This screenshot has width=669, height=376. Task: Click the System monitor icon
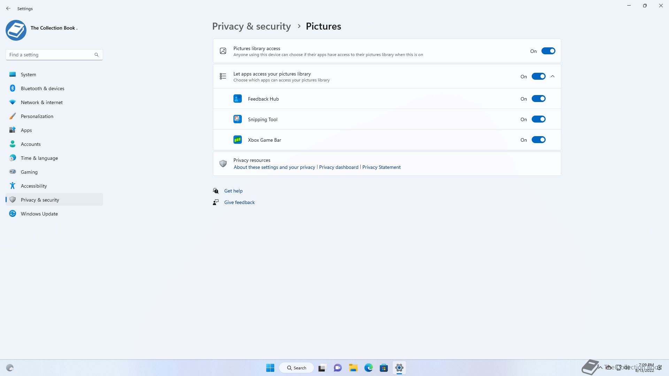click(13, 74)
